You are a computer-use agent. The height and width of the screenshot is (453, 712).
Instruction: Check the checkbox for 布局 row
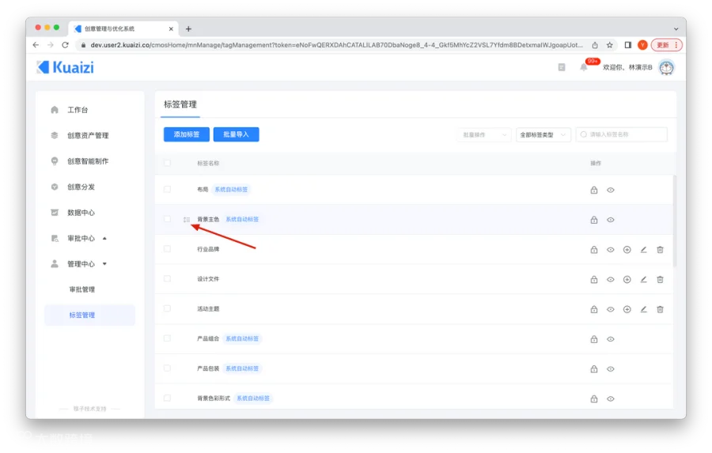167,189
